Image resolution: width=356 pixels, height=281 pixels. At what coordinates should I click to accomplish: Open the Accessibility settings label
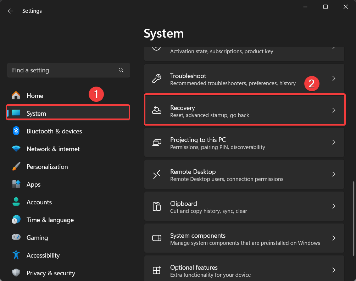click(43, 255)
